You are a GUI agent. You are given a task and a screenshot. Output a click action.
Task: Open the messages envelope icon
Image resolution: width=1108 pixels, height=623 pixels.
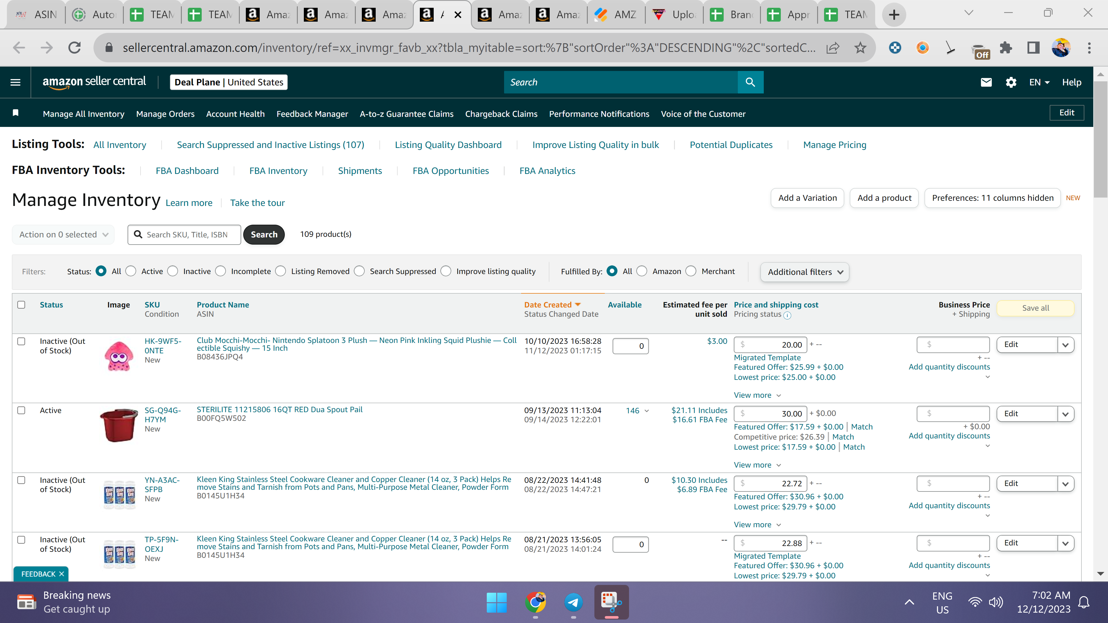(x=986, y=82)
